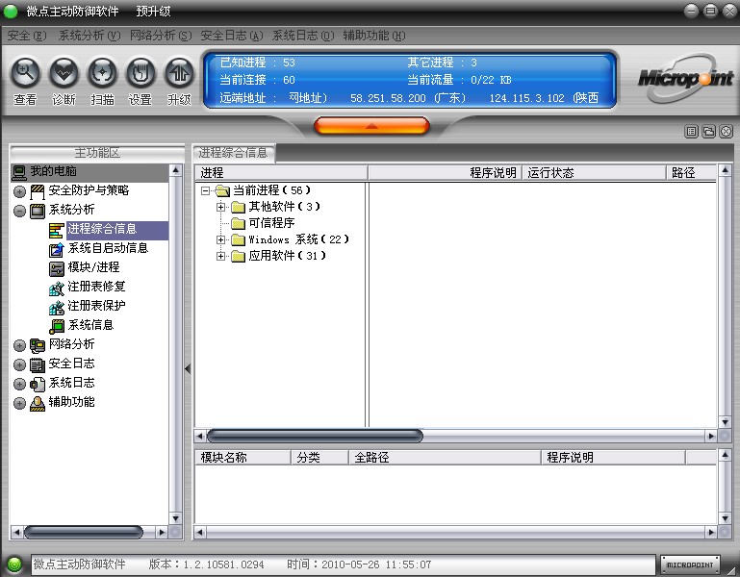Screen dimensions: 740x577
Task: Click the green orb in title bar
Action: [x=11, y=12]
